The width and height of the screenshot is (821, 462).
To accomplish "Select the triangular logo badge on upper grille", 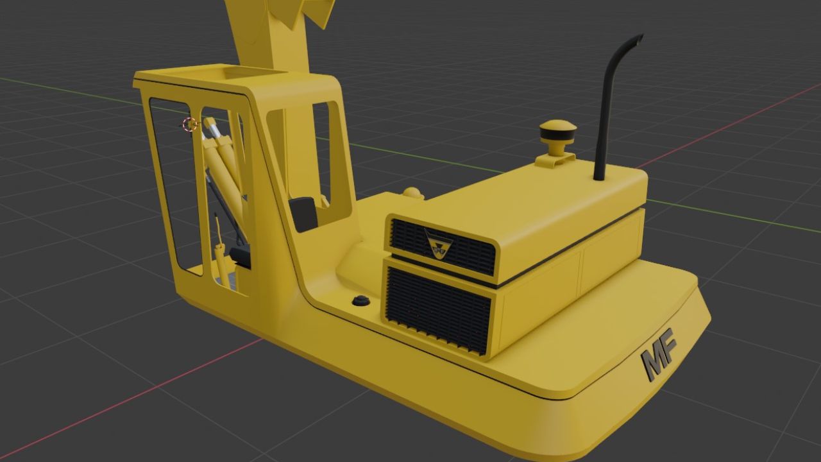I will click(x=439, y=244).
